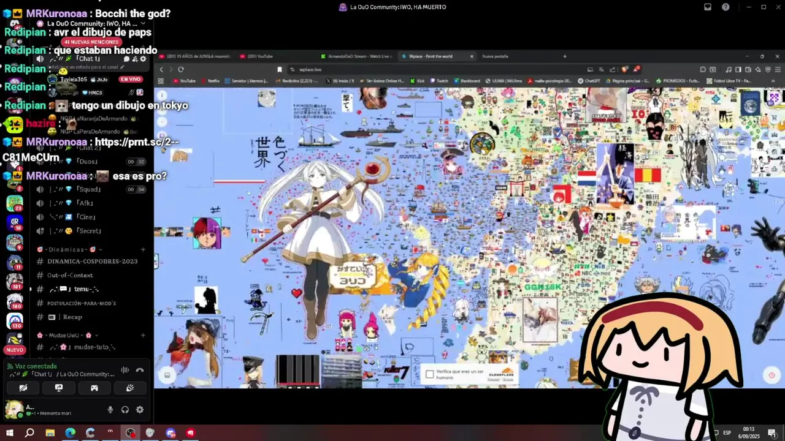Turn on camera in voice panel

pos(23,388)
